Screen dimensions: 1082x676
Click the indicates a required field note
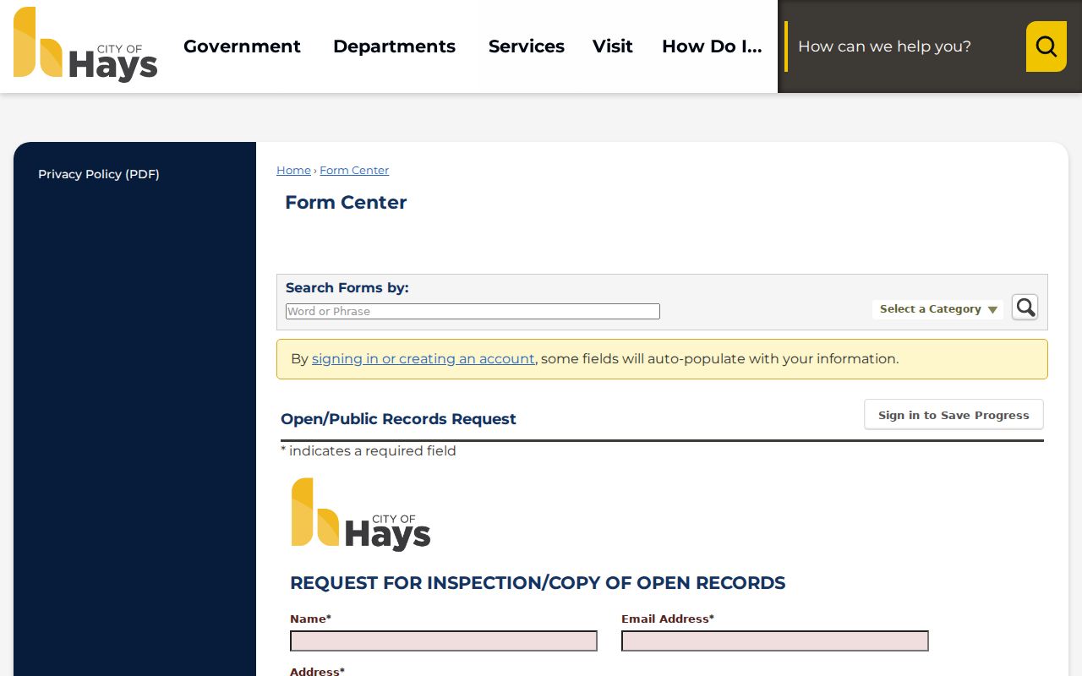[369, 451]
